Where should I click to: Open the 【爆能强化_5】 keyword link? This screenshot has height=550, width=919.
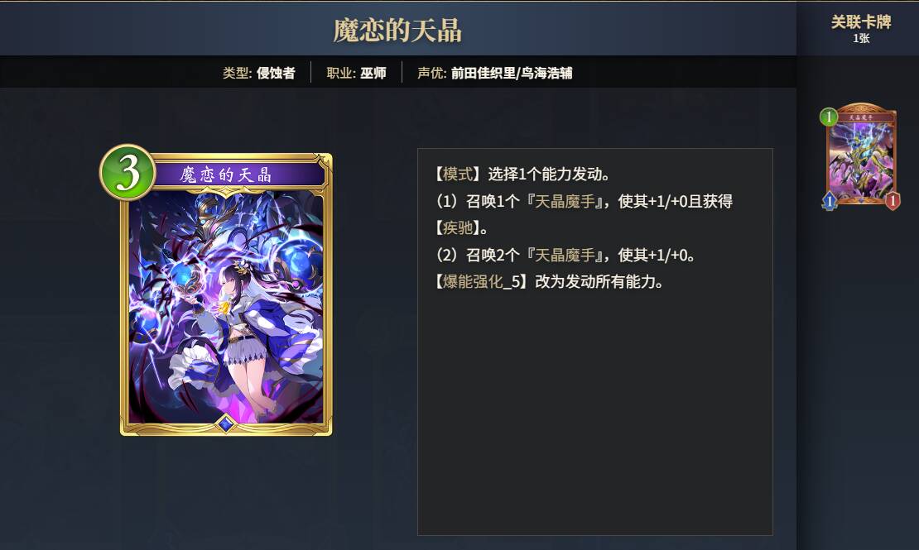(481, 282)
